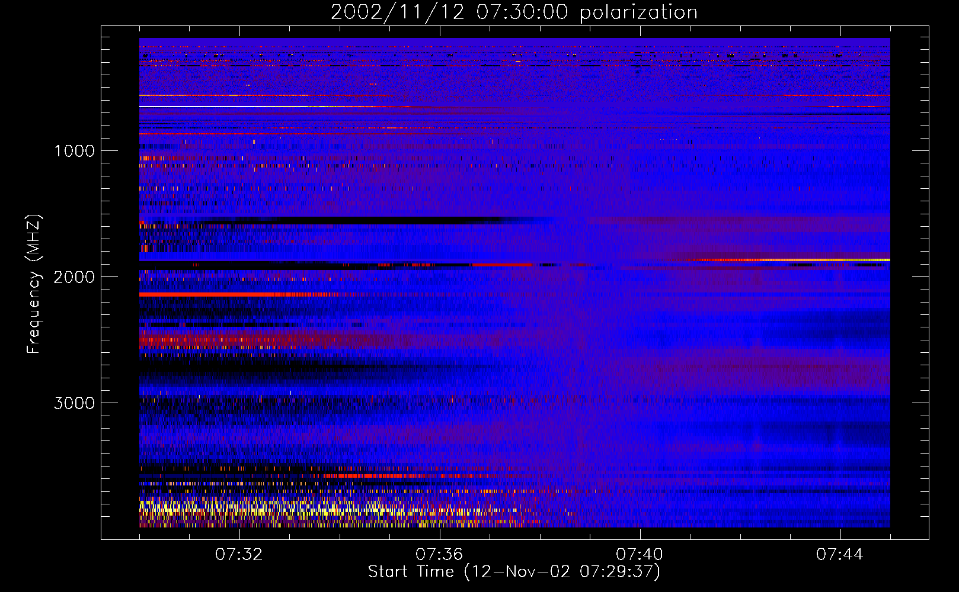959x592 pixels.
Task: Click the 1000 frequency tick label
Action: click(x=74, y=150)
